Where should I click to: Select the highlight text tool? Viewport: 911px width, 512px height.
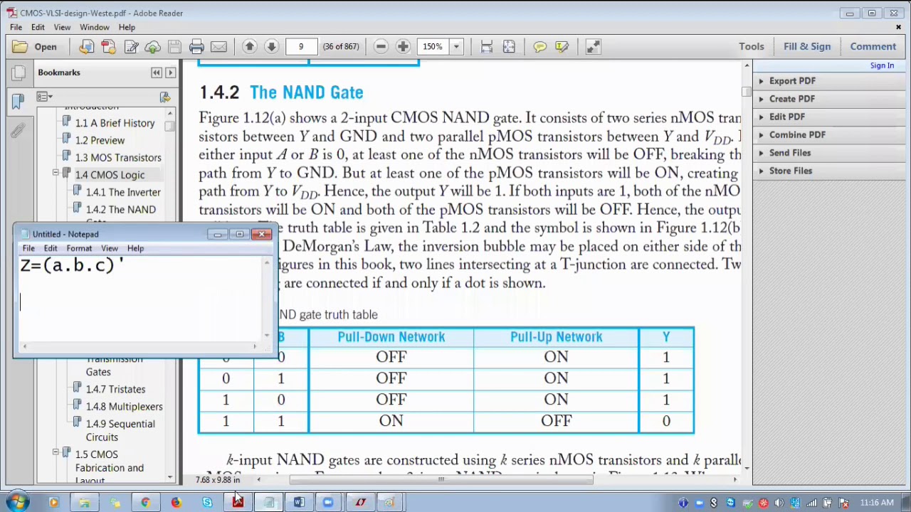[562, 47]
